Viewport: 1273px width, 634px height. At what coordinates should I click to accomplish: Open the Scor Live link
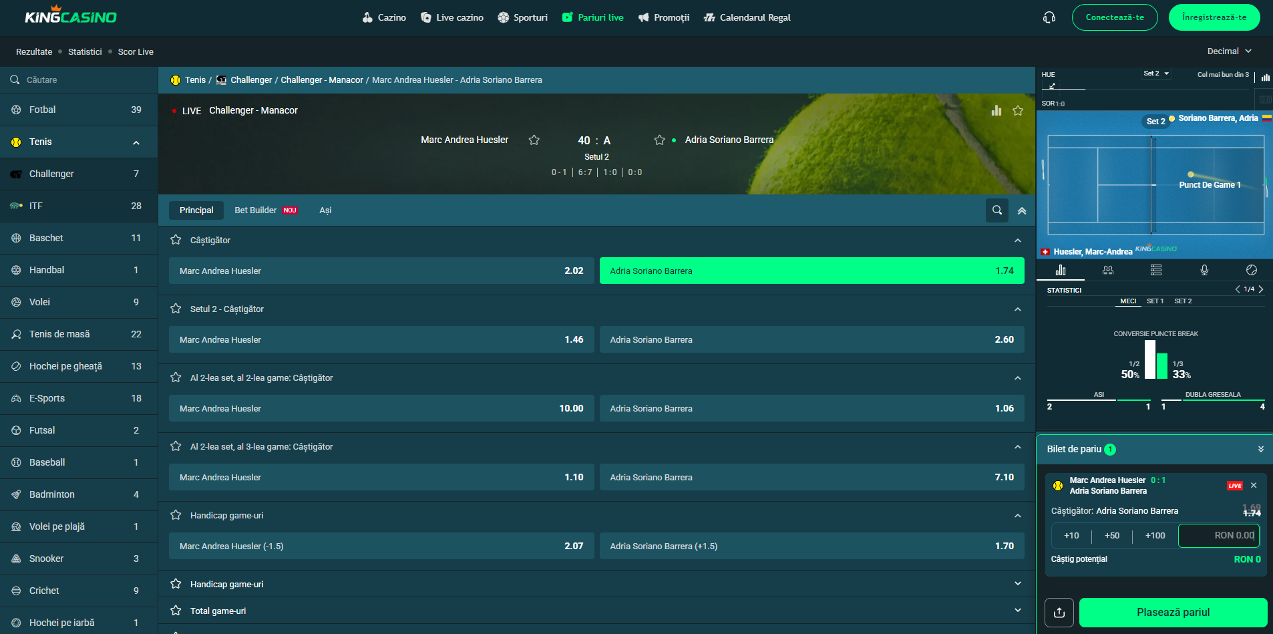coord(136,51)
